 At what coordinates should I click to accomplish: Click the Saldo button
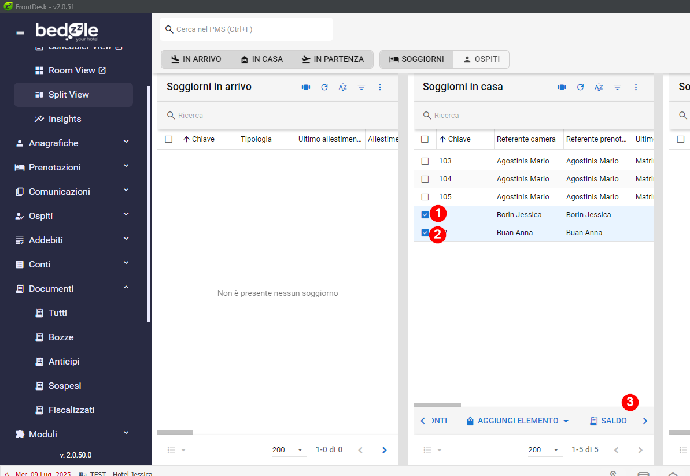(608, 421)
